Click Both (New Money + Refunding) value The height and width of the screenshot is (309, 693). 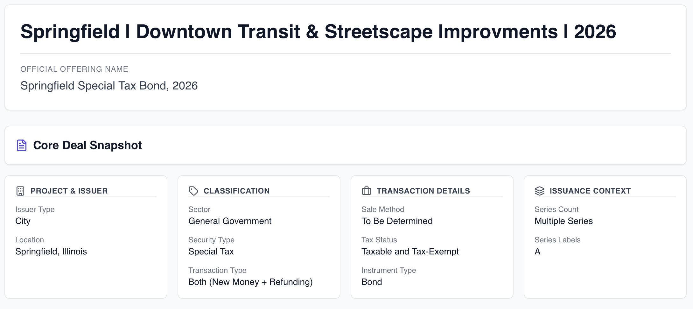tap(250, 282)
